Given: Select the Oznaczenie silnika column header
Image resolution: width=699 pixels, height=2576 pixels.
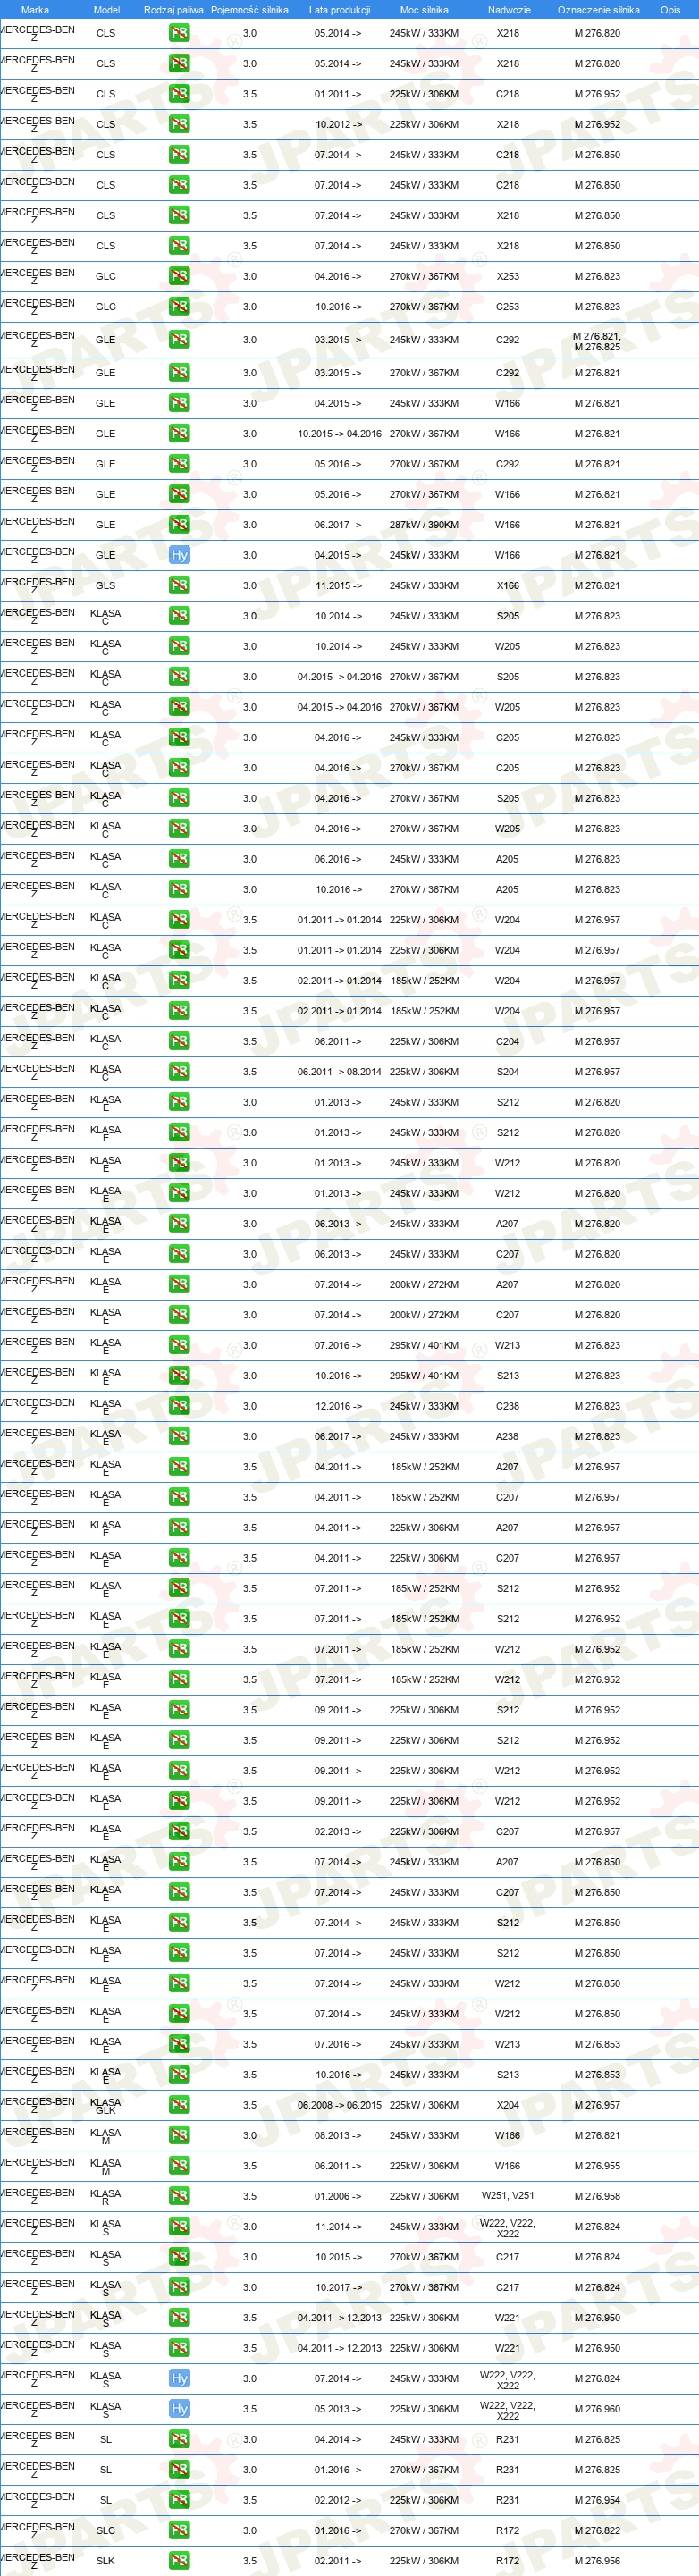Looking at the screenshot, I should tap(598, 10).
